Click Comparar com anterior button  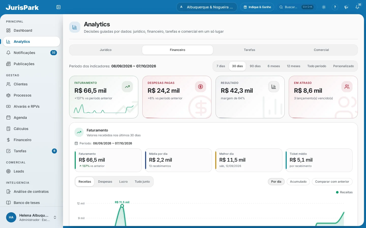coord(332,182)
